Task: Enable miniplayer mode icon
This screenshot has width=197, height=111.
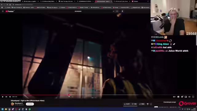Action: tap(186, 97)
